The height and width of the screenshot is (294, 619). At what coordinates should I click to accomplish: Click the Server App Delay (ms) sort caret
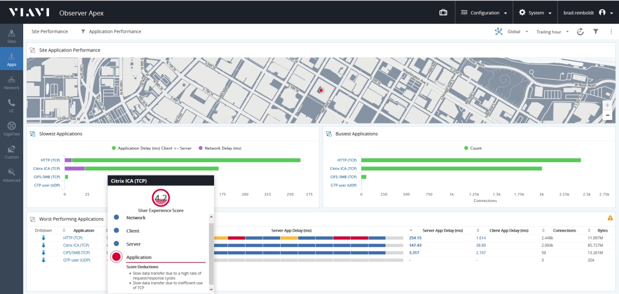point(411,230)
